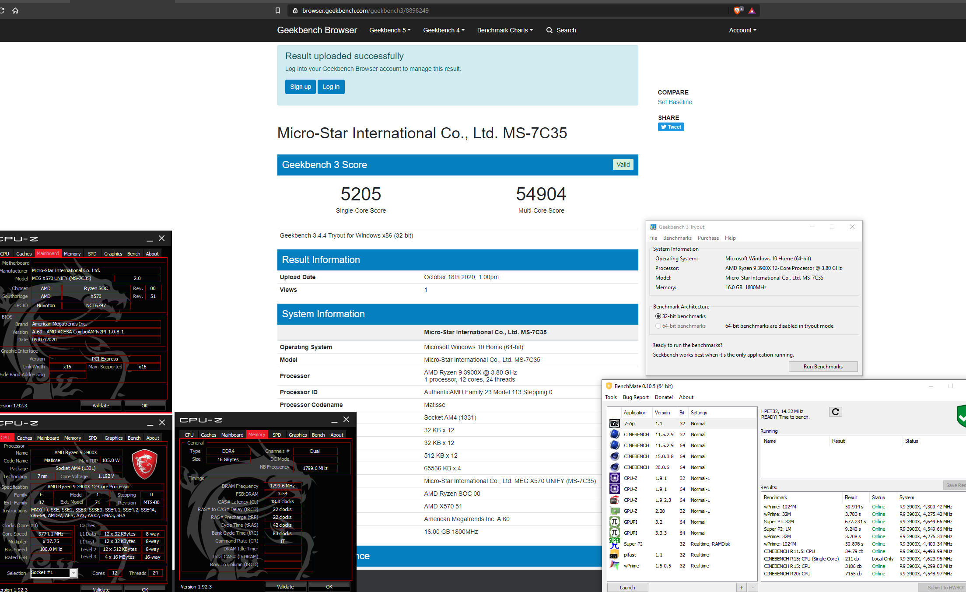
Task: Click the Valid badge on Geekbench score
Action: coord(623,165)
